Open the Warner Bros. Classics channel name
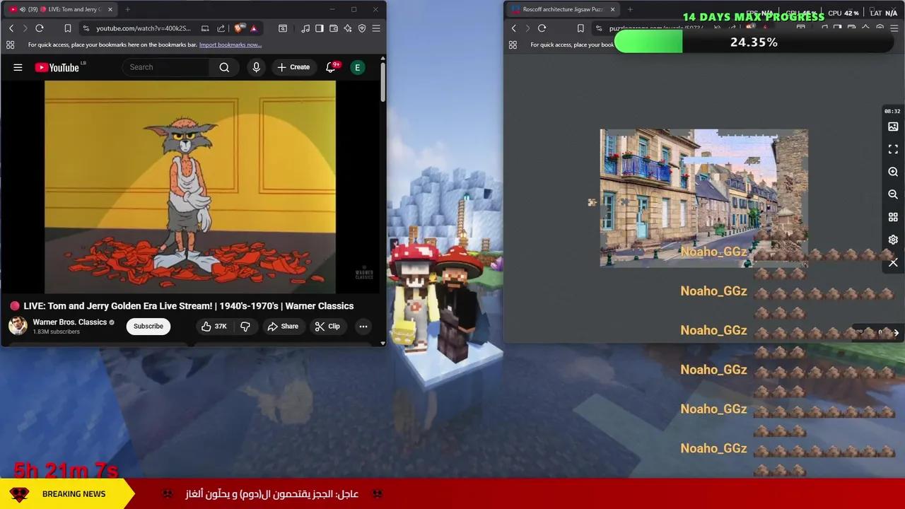 69,322
